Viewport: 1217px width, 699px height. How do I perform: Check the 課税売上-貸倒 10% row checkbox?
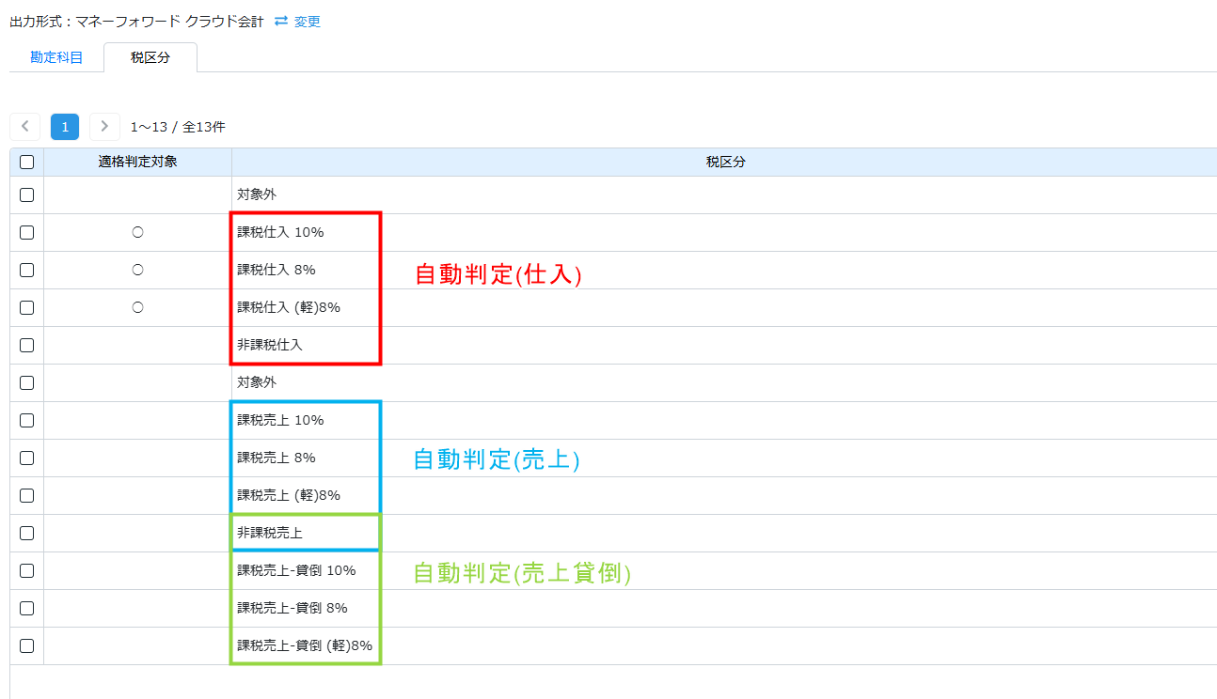[26, 570]
